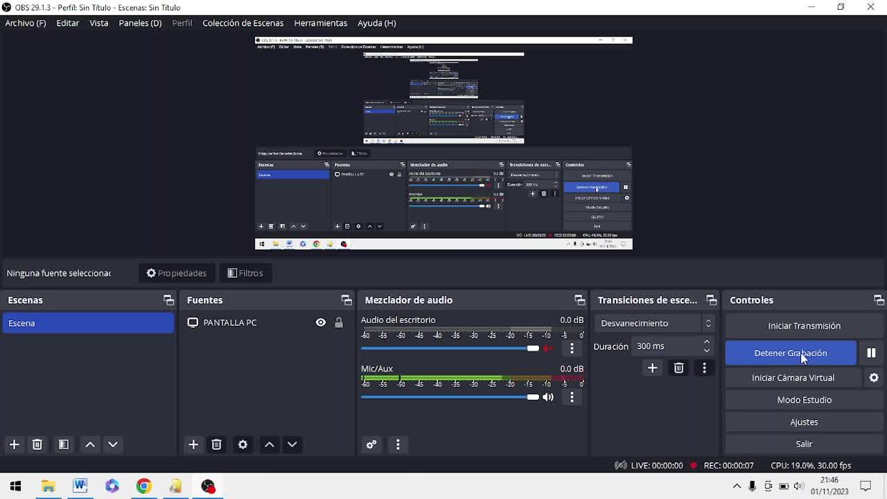Unmute Audio del escritorio speaker
This screenshot has height=499, width=887.
548,348
